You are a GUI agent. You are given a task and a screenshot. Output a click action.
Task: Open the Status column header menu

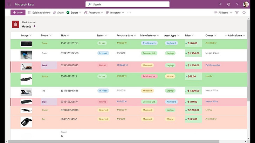coord(102,35)
